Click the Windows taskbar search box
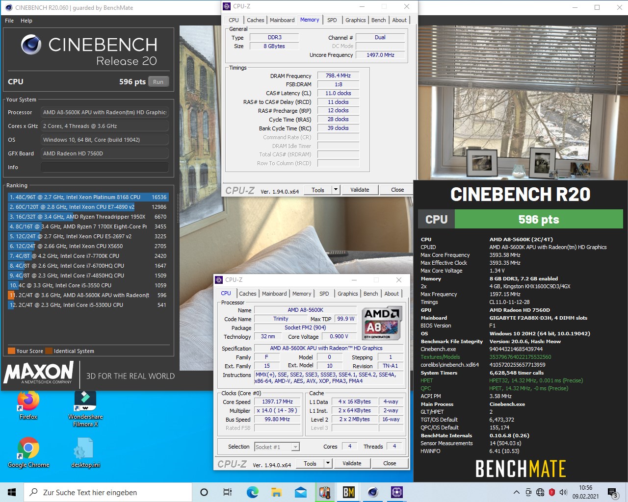The image size is (628, 502). [x=108, y=492]
